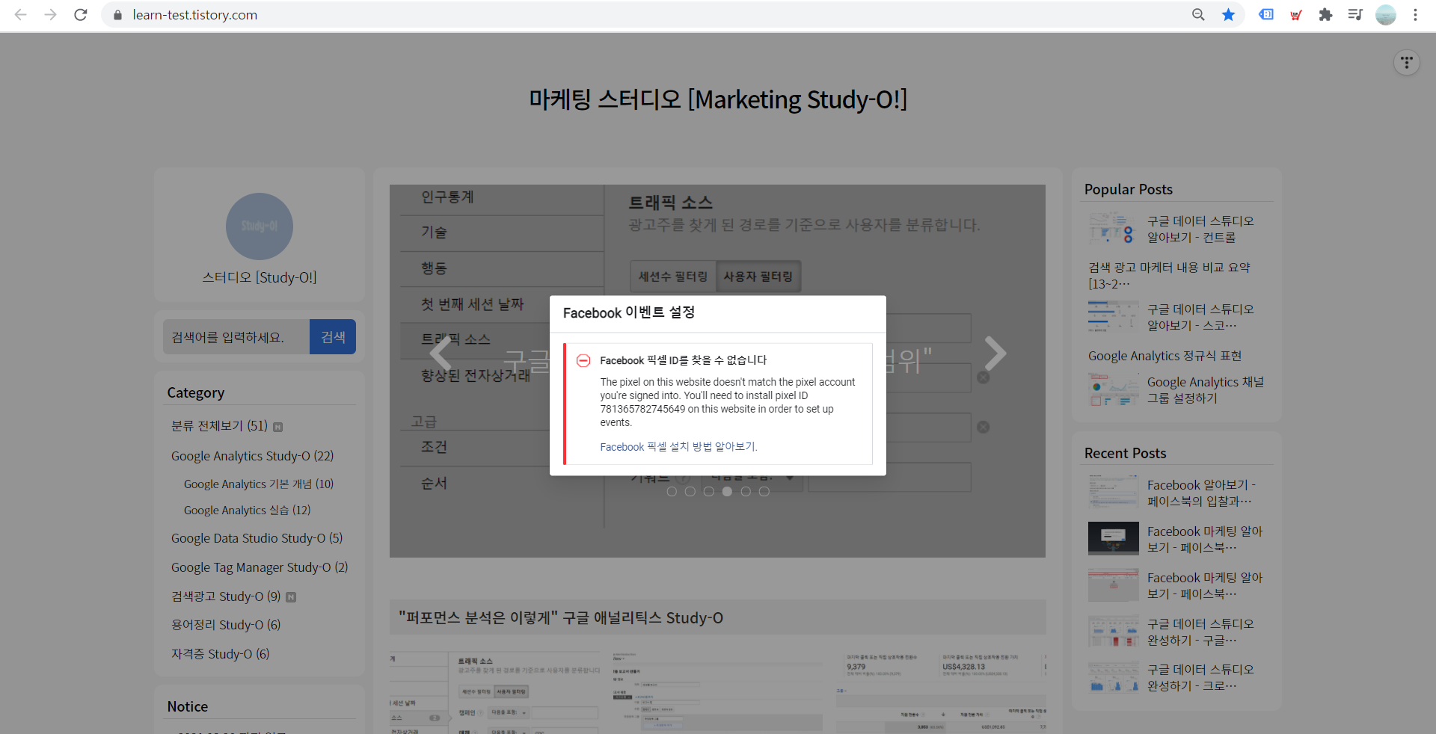Click the bookmark star icon
The height and width of the screenshot is (734, 1436).
point(1228,15)
